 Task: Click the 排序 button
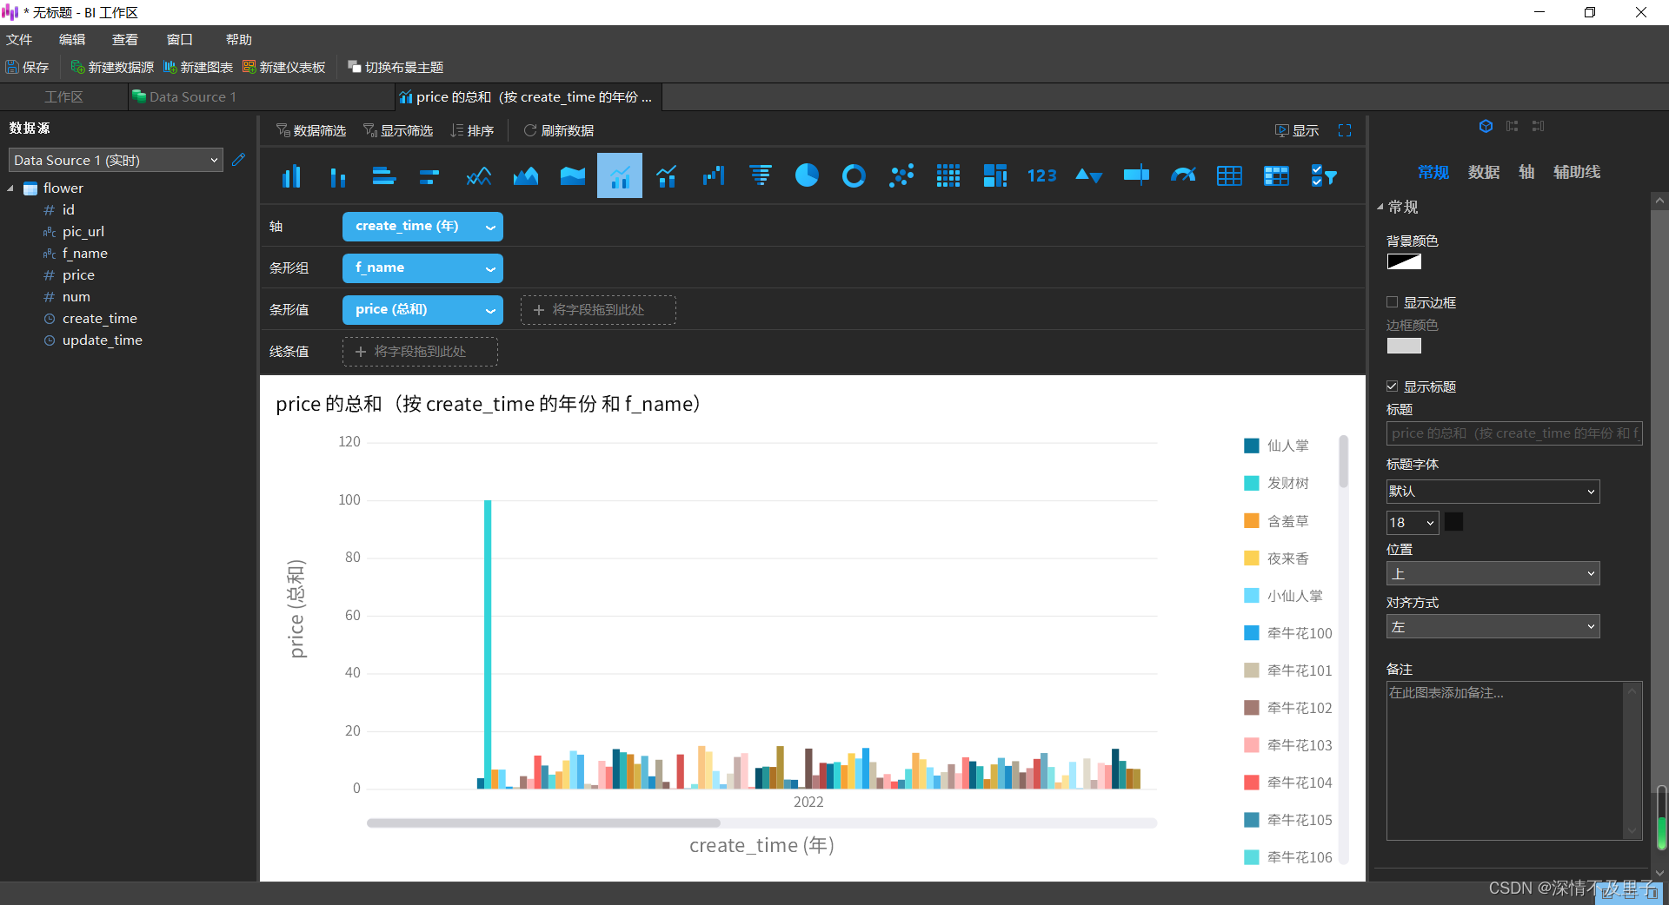472,130
